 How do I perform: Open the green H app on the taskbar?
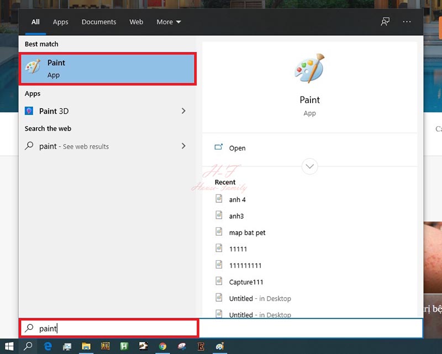pos(124,346)
